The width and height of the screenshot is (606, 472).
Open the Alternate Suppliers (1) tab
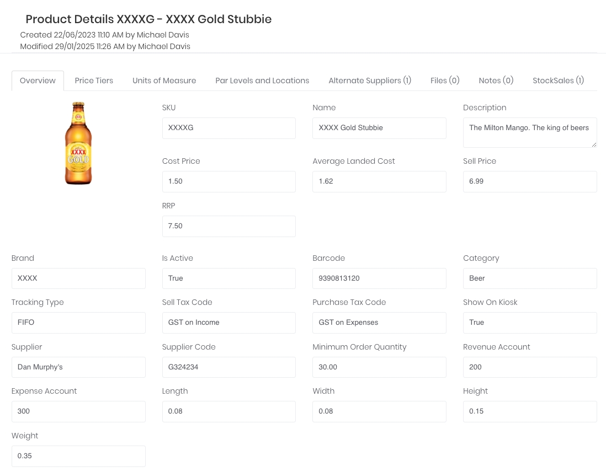[370, 81]
